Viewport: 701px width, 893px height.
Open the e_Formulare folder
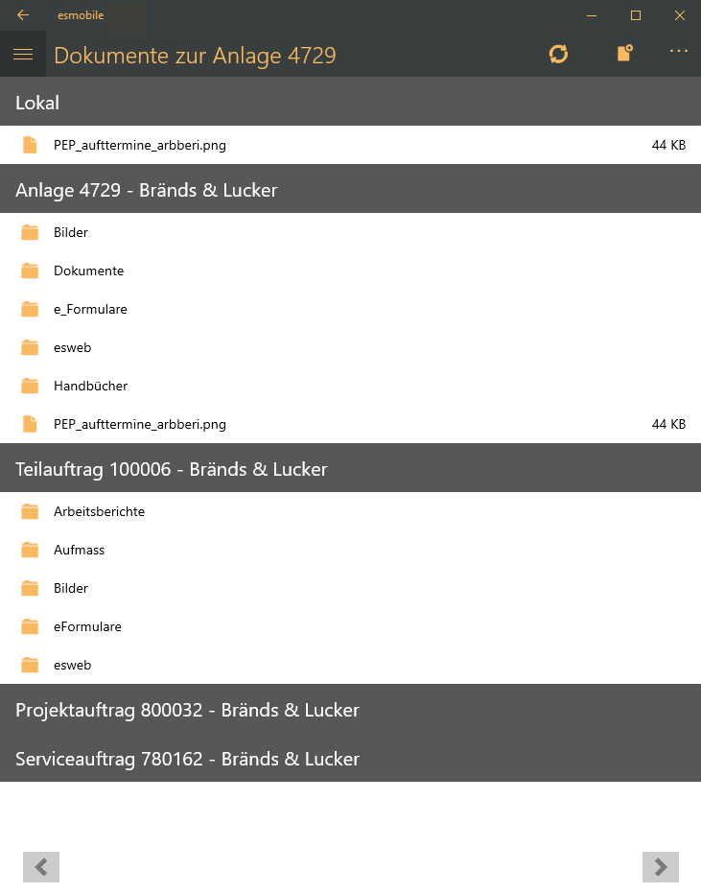90,309
